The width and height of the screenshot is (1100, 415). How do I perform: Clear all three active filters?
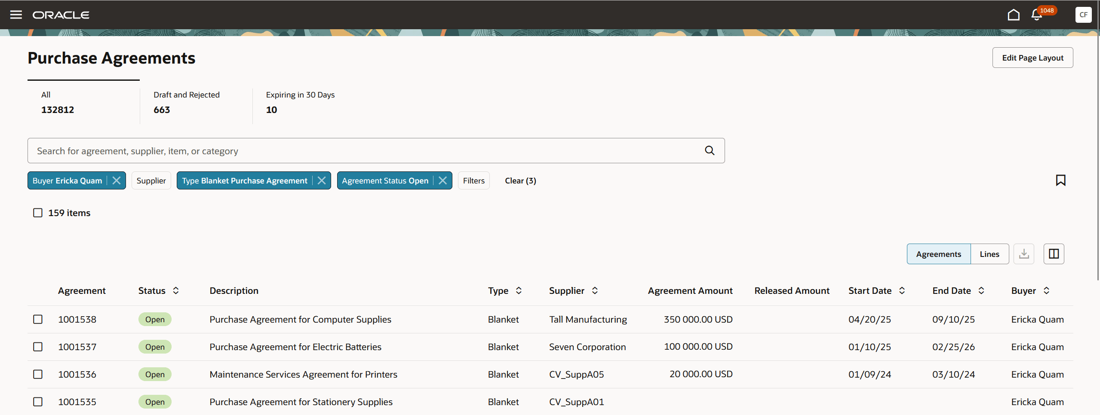[x=520, y=180]
